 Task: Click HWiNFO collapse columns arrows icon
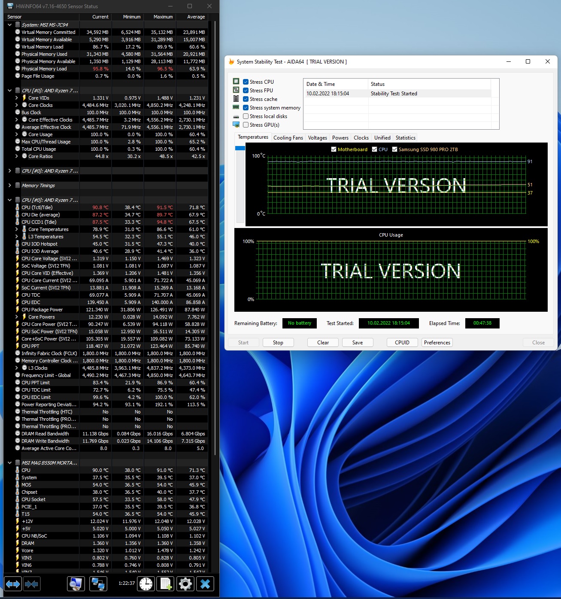tap(31, 584)
